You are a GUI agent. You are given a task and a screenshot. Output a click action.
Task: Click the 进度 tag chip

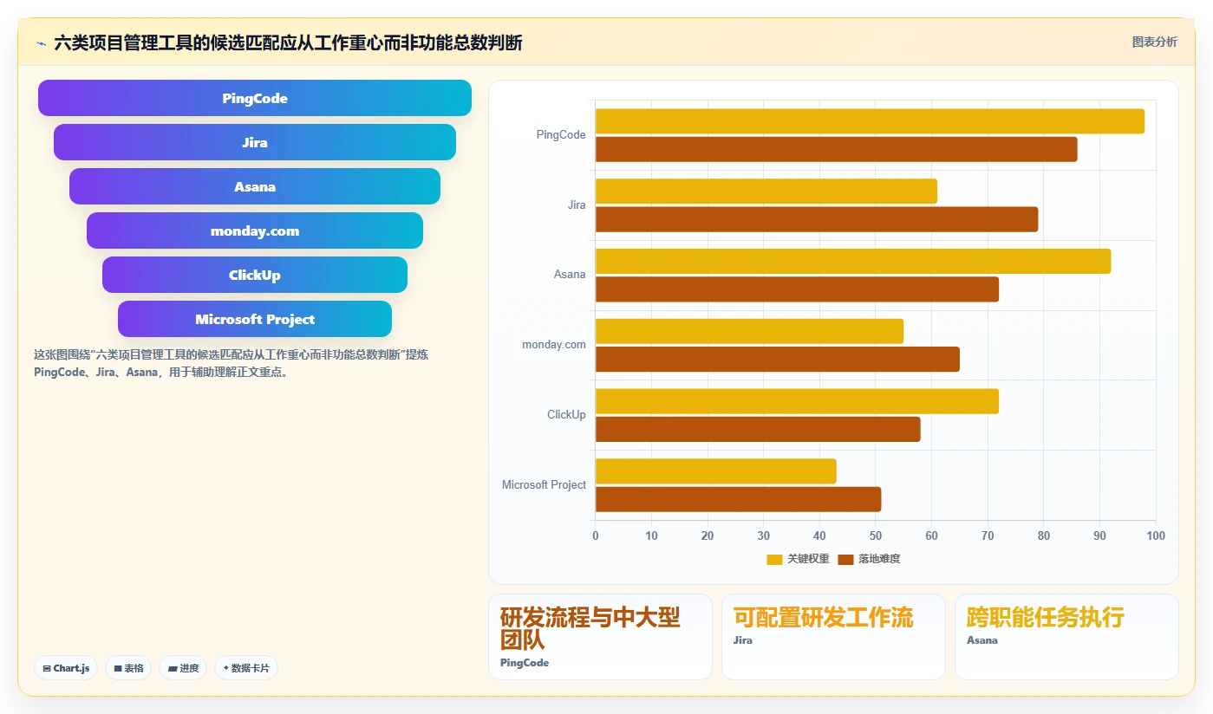click(x=183, y=668)
